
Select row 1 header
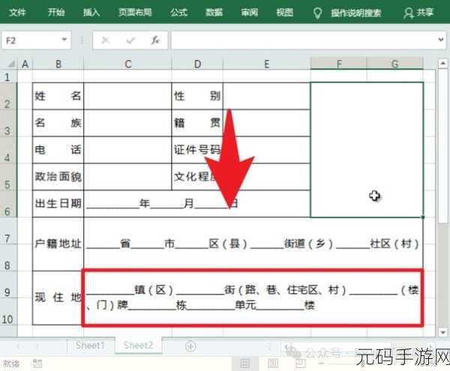point(7,77)
